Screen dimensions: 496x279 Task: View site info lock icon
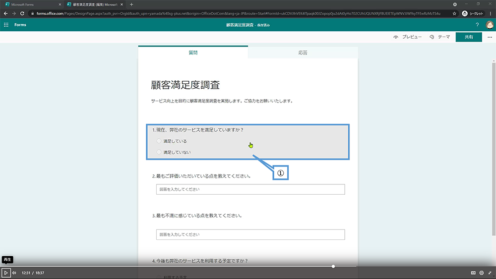tap(32, 13)
